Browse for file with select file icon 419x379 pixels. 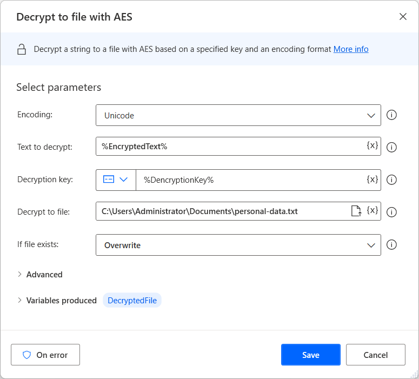pyautogui.click(x=356, y=211)
